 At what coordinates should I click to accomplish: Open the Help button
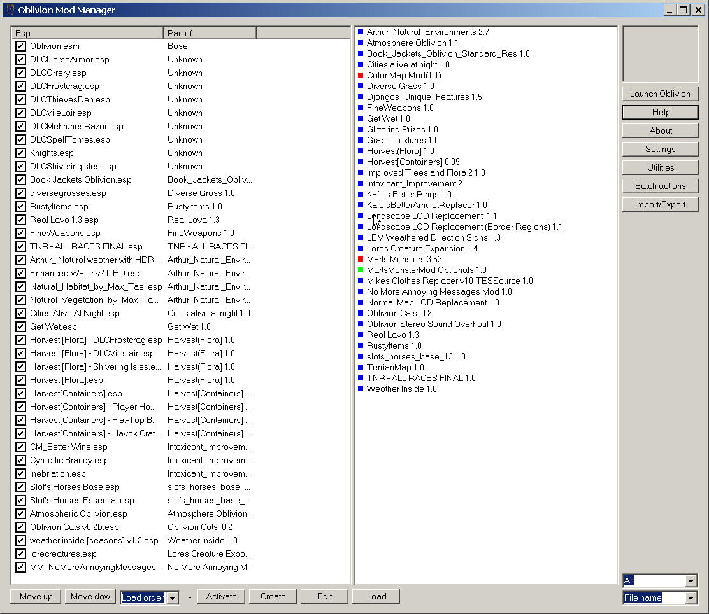tap(660, 112)
